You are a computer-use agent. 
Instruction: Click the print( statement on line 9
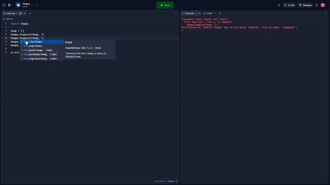15,52
